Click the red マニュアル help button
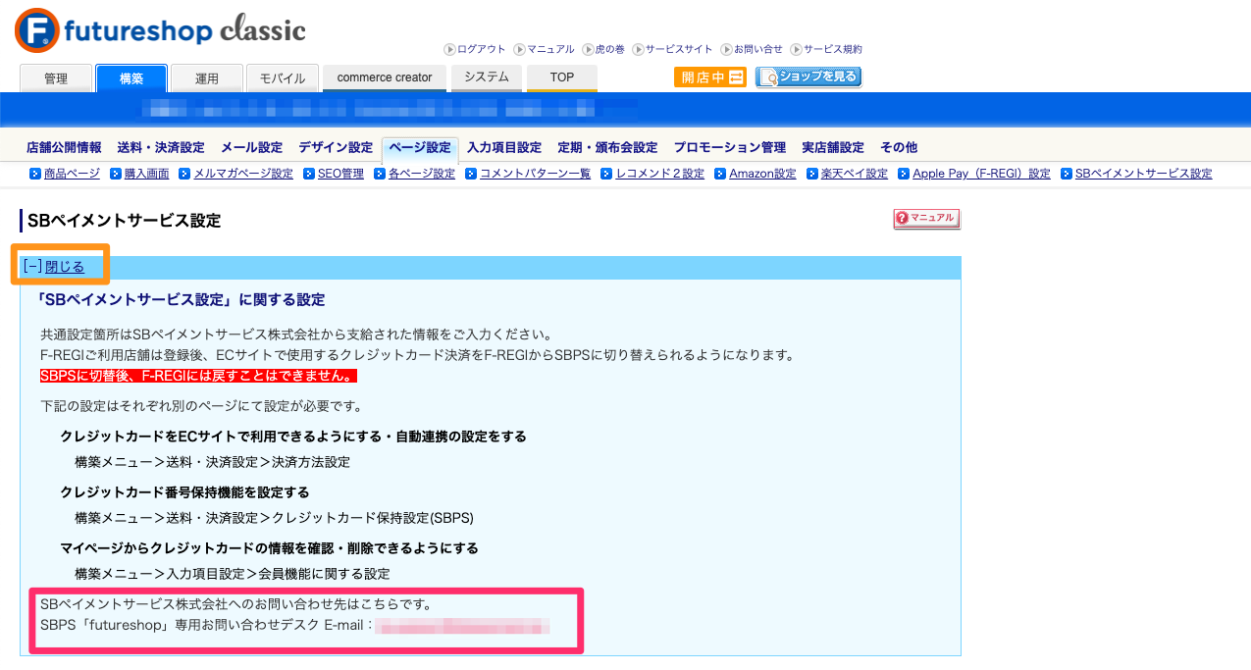 pos(926,219)
